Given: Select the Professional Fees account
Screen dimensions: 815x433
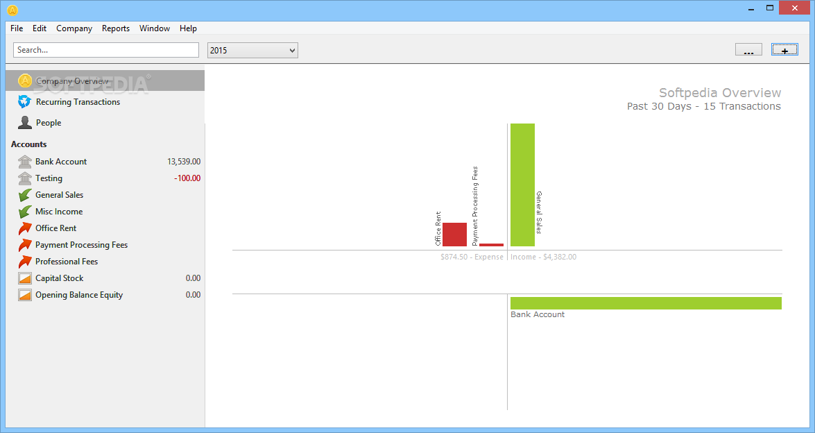Looking at the screenshot, I should (105, 262).
